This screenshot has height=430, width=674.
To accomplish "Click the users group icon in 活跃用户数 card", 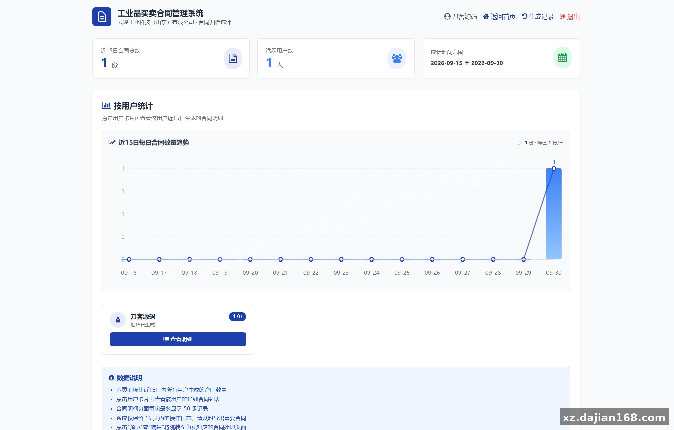I will coord(397,58).
